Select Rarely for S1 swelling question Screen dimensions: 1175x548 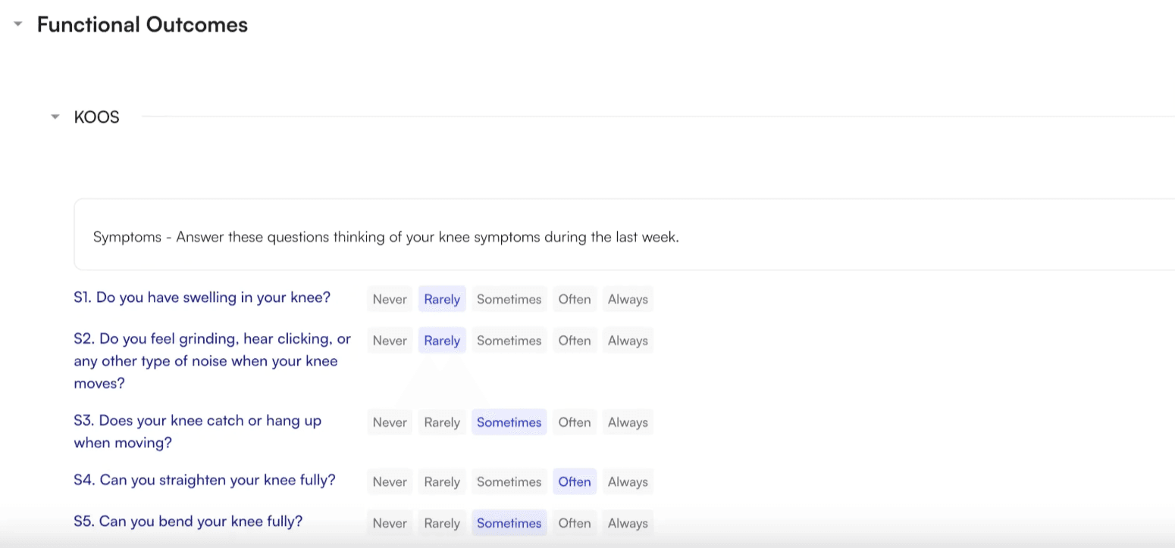[x=442, y=299]
